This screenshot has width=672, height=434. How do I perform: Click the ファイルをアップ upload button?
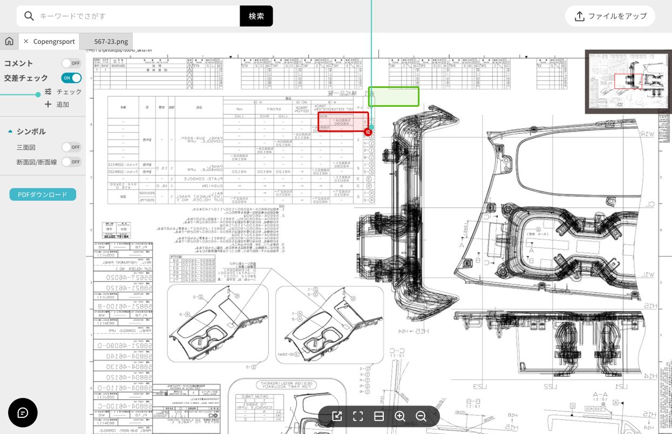(x=610, y=16)
